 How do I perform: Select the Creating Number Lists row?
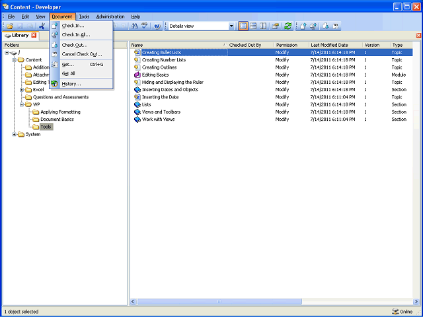[271, 60]
